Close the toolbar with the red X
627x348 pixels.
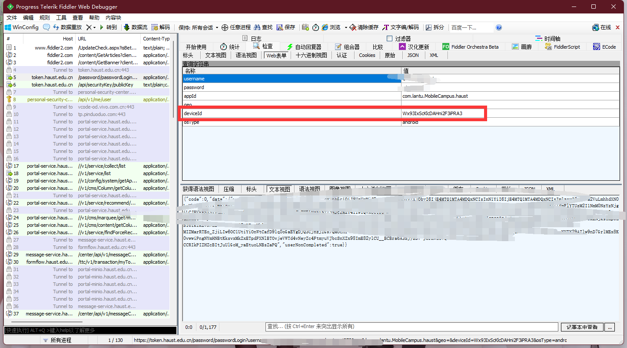617,27
